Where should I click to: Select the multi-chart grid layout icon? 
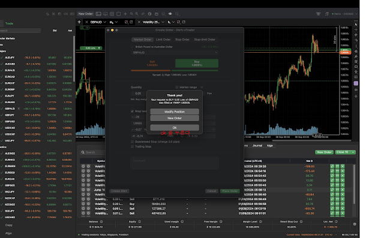112,14
